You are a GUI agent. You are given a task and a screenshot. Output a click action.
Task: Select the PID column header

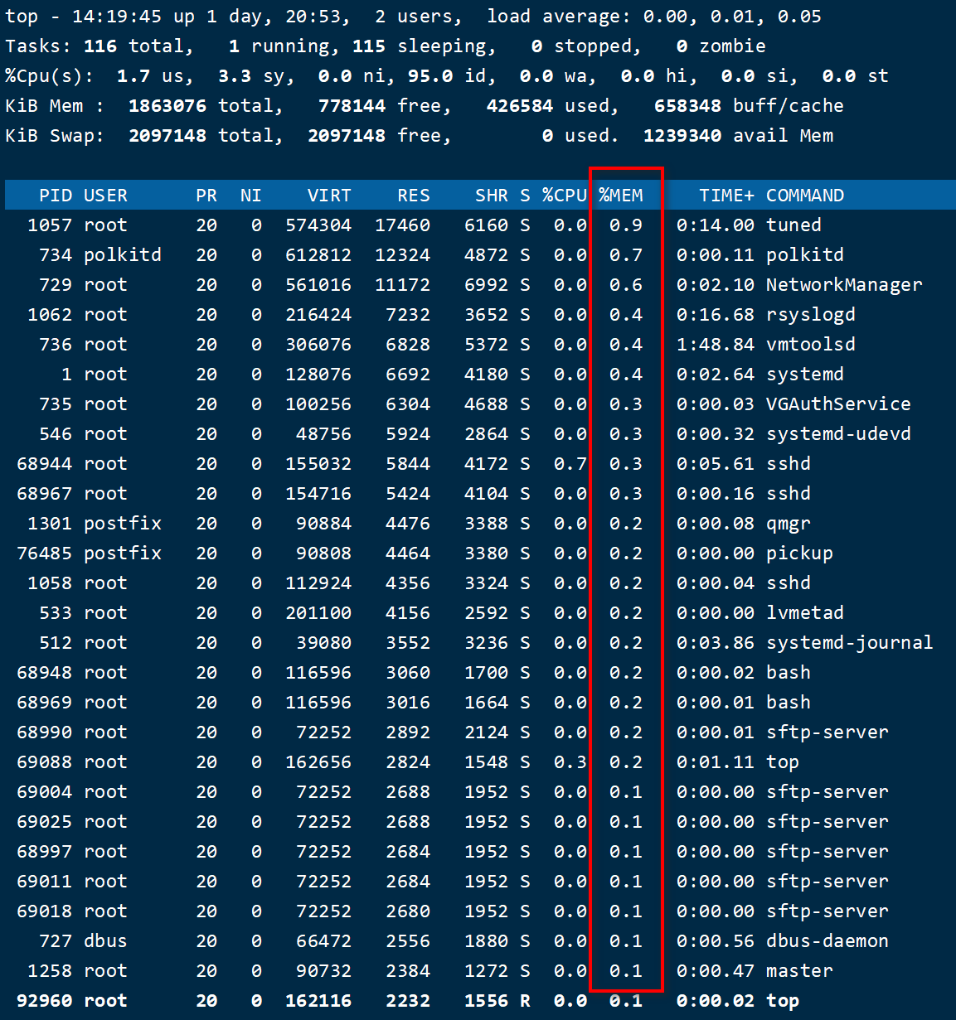55,195
